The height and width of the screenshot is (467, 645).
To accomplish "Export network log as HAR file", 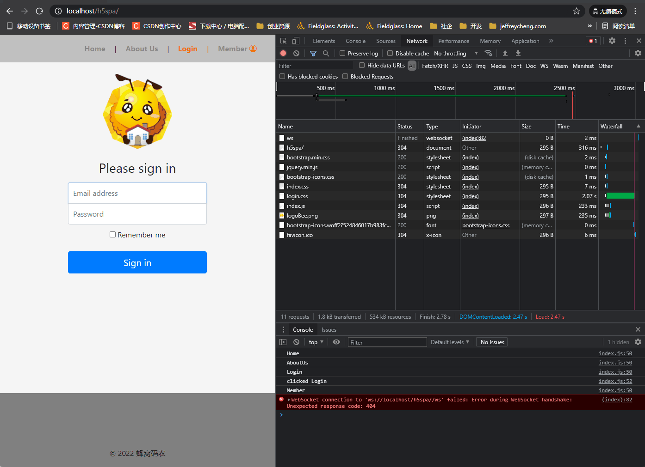I will tap(518, 53).
